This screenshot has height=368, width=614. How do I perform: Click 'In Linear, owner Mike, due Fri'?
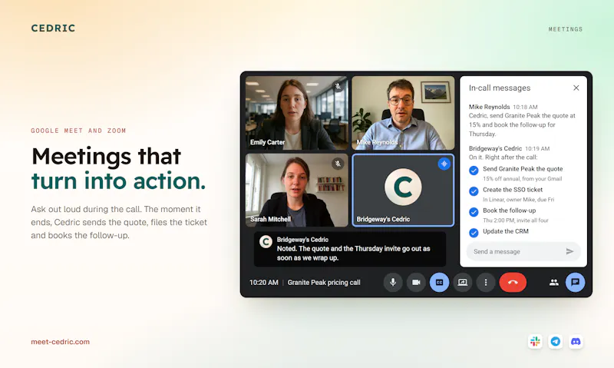(519, 200)
